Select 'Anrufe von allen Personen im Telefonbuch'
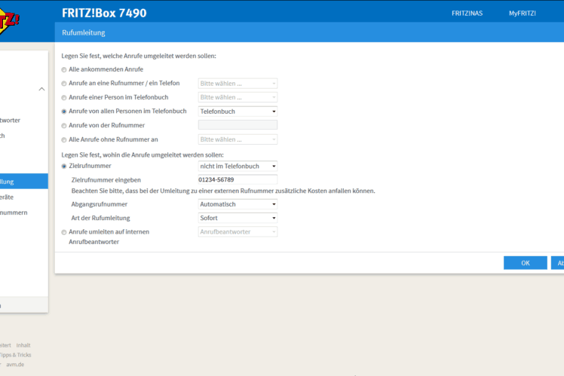Image resolution: width=564 pixels, height=376 pixels. tap(64, 112)
